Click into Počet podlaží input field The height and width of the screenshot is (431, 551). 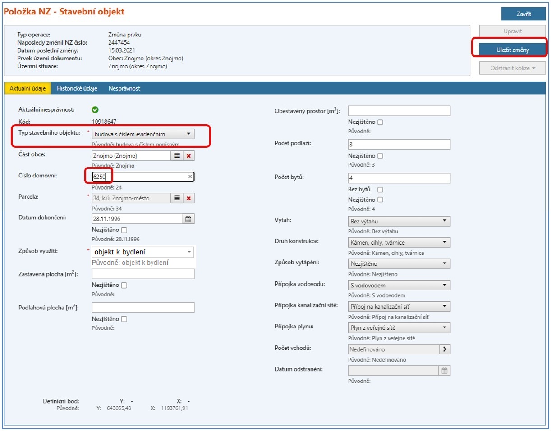point(399,144)
